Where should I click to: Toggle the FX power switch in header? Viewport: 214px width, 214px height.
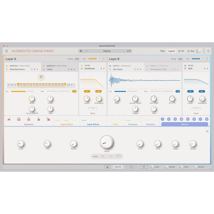(179, 51)
